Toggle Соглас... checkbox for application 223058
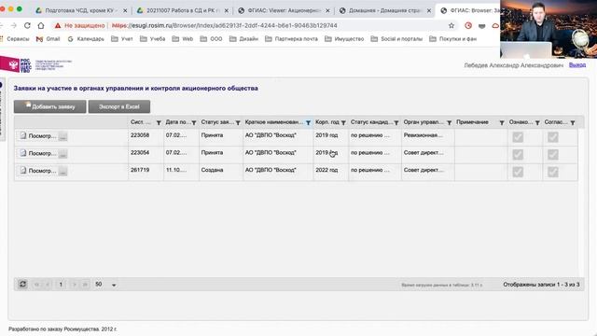This screenshot has height=336, width=597. coord(553,137)
